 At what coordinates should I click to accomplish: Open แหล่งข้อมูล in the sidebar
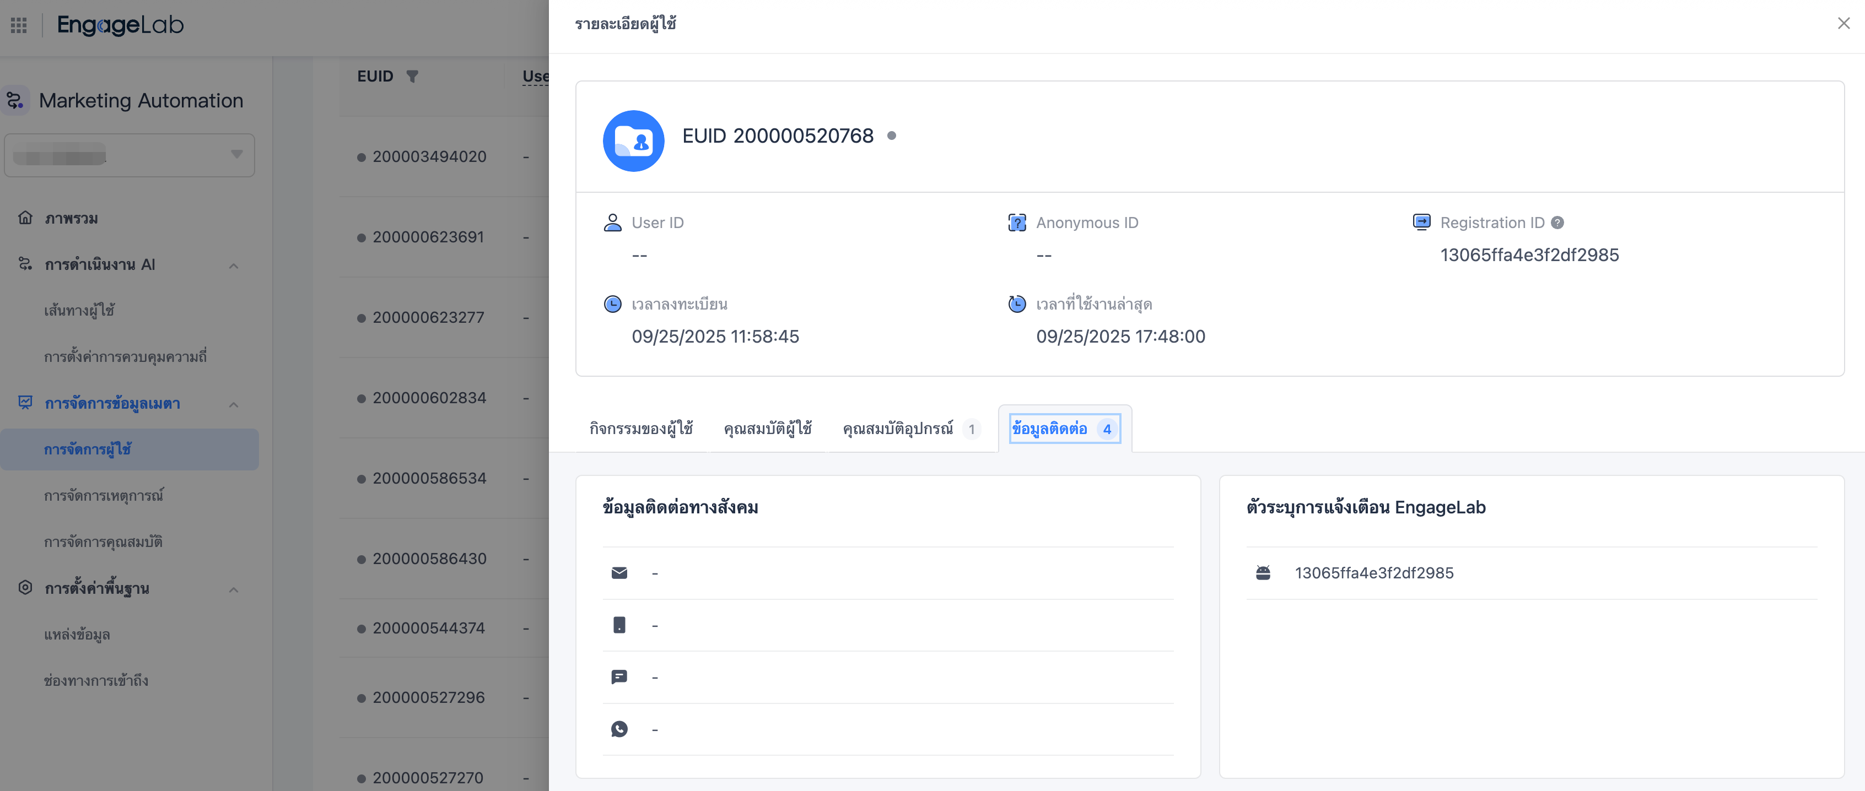[x=77, y=635]
